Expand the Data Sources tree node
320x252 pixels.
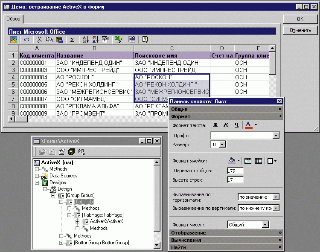[x=37, y=176]
